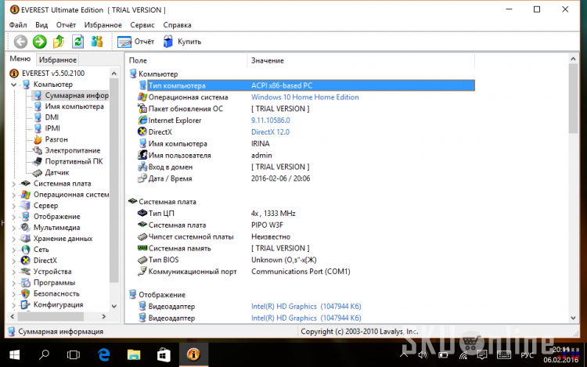Viewport: 587px width, 367px height.
Task: Refresh the page with the green refresh icon
Action: tap(77, 41)
